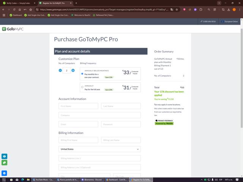Image resolution: width=243 pixels, height=182 pixels.
Task: Click Billing Address Line 2 optional field
Action: (x=99, y=167)
